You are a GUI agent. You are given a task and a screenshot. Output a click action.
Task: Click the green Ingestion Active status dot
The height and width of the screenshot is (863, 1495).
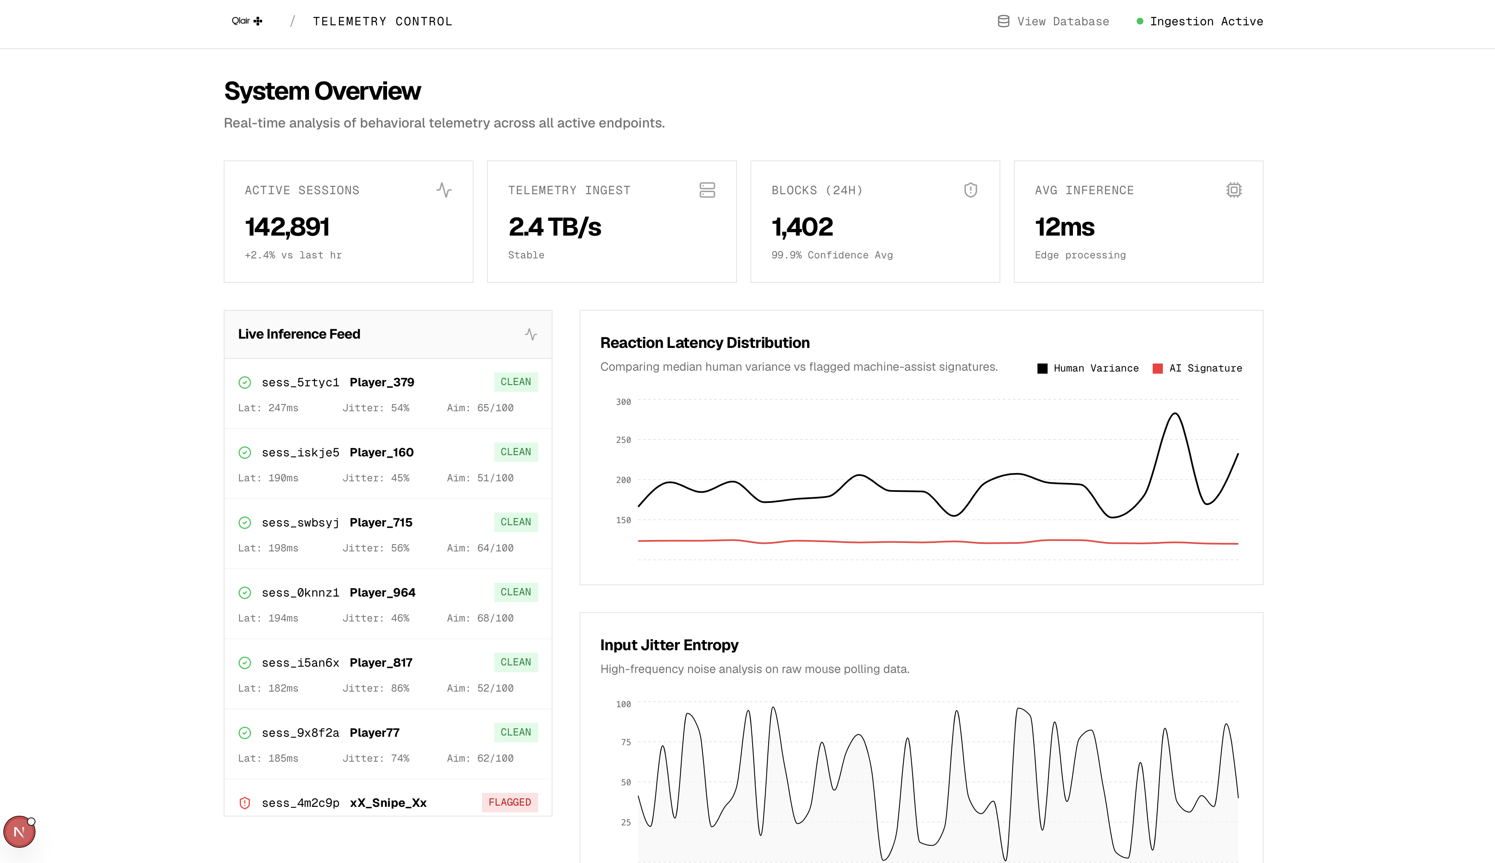(x=1140, y=22)
